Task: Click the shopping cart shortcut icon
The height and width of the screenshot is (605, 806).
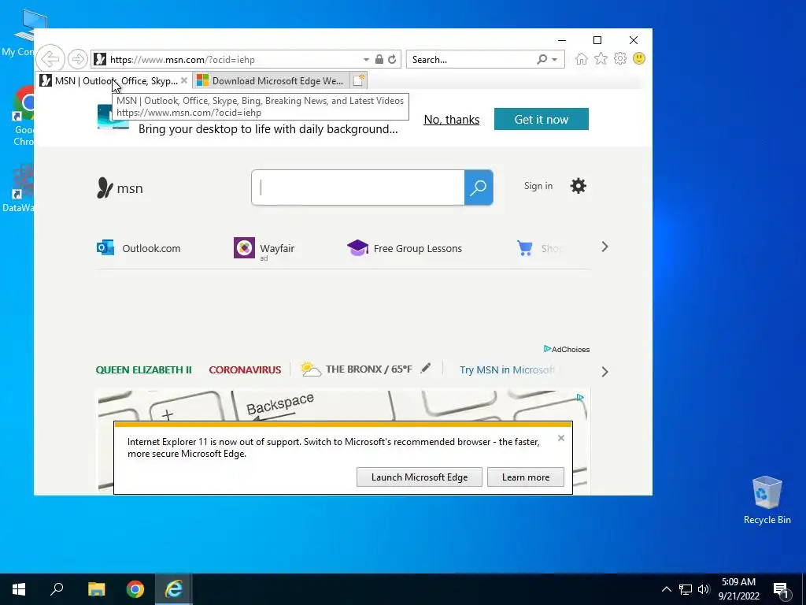Action: 525,248
